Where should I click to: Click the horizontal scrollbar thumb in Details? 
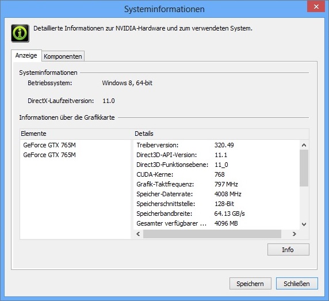click(x=212, y=234)
